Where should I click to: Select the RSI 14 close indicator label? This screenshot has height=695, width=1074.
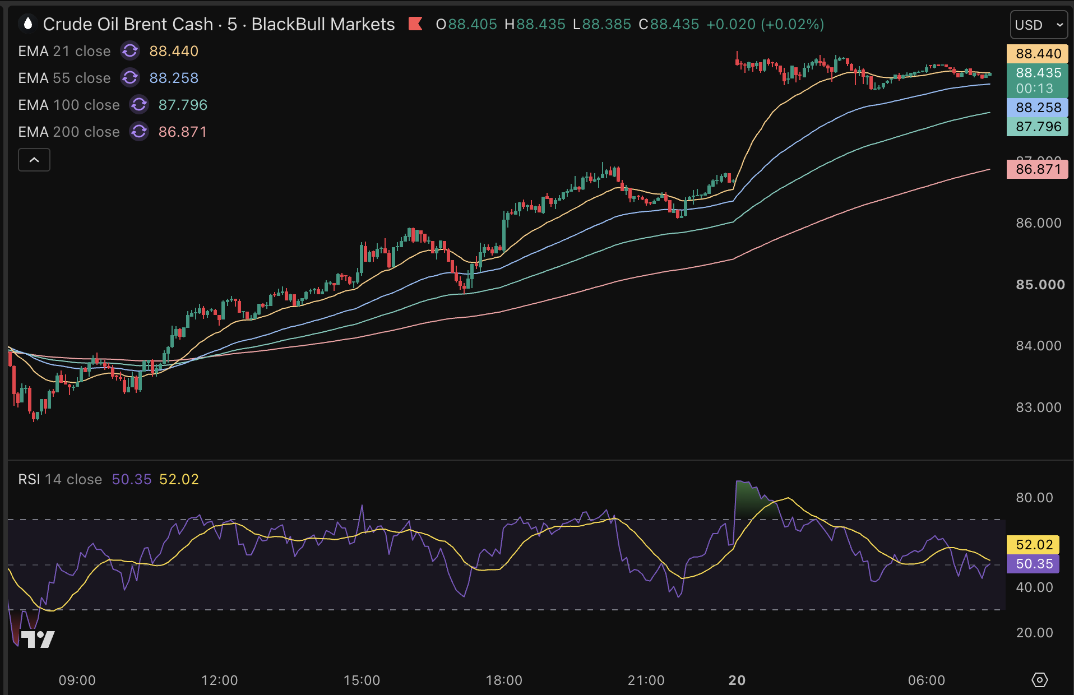(60, 479)
